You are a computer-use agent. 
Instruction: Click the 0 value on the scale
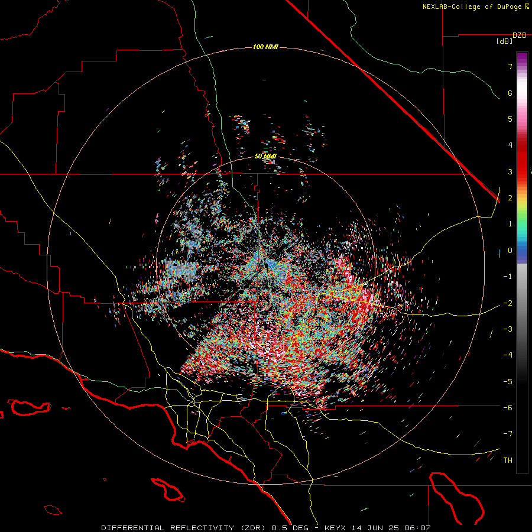(510, 251)
